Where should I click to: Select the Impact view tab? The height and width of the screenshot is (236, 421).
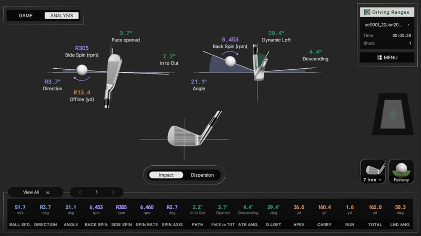pos(166,175)
